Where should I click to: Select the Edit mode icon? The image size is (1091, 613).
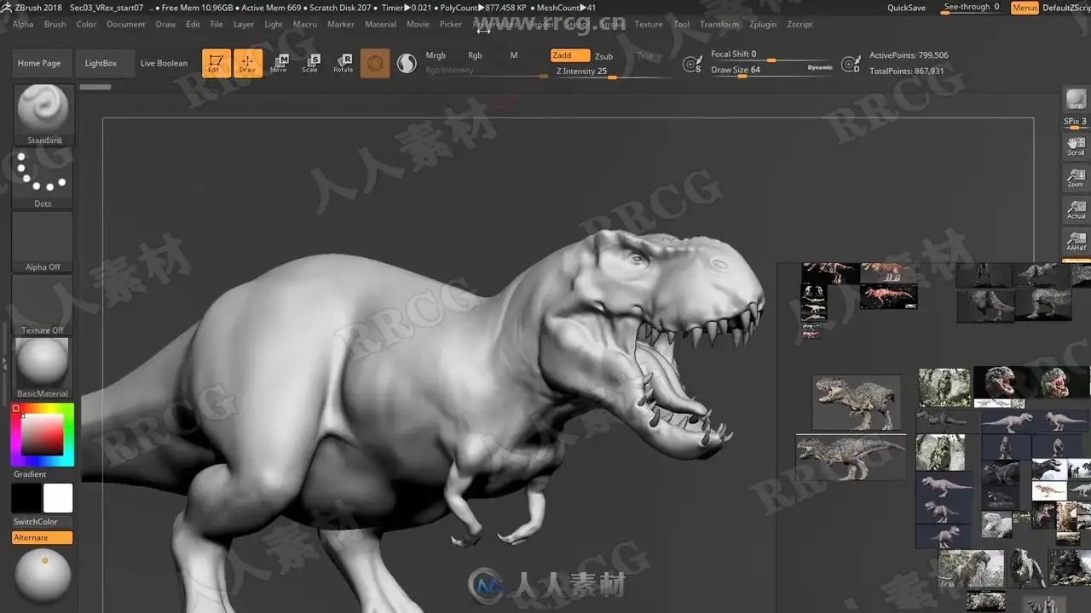click(x=216, y=63)
